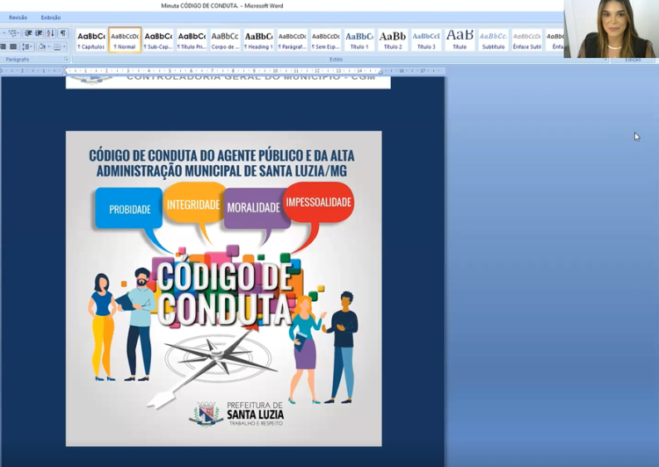Select the Normal style in gallery
This screenshot has height=467, width=659.
pyautogui.click(x=125, y=40)
